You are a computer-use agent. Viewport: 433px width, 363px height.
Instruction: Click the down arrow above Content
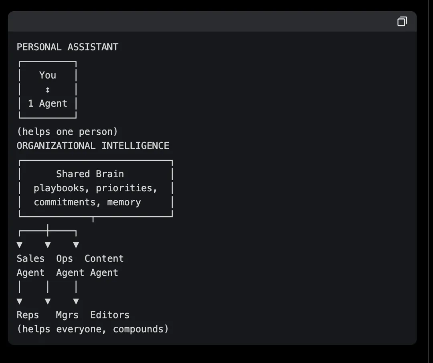coord(76,245)
